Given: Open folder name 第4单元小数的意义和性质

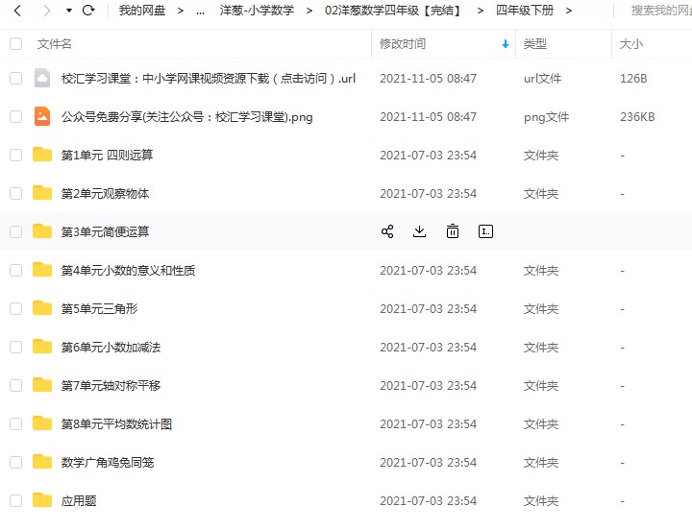Looking at the screenshot, I should point(128,270).
